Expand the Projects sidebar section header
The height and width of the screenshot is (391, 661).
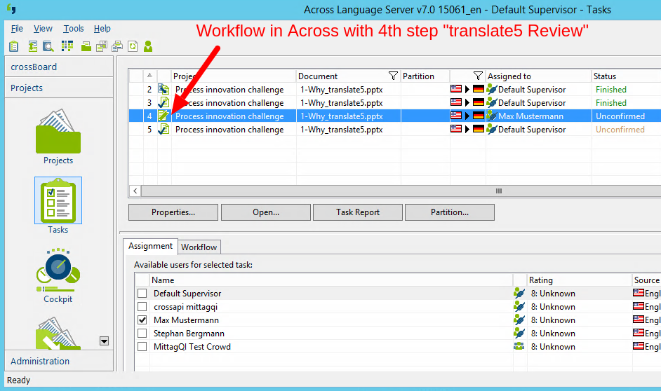pyautogui.click(x=59, y=88)
